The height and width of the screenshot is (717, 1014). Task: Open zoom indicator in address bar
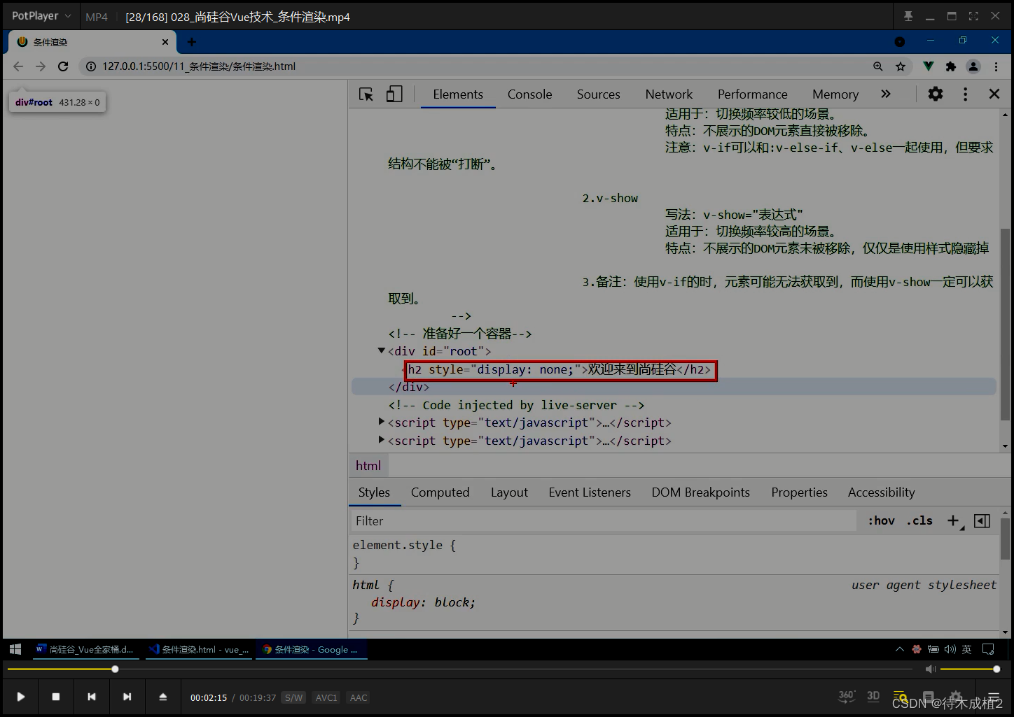tap(878, 66)
